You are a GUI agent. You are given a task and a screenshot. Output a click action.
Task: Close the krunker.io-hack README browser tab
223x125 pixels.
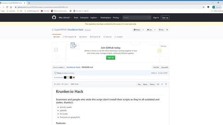[x=24, y=3]
